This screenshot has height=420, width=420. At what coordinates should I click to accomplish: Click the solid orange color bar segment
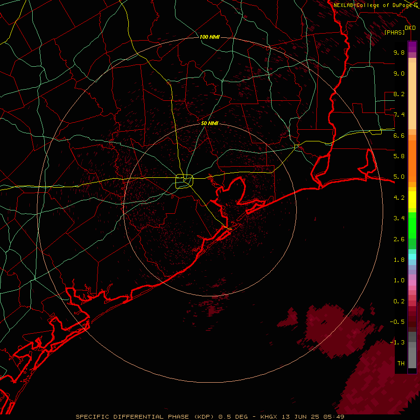[412, 161]
